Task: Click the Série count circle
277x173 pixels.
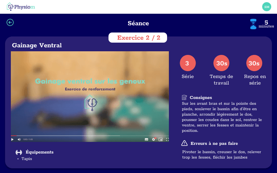Action: coord(188,64)
